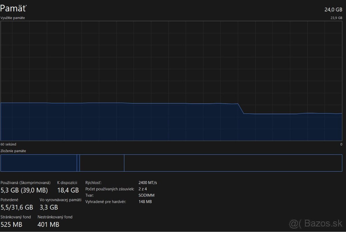Select the 2400 MT/s speed value

pyautogui.click(x=148, y=182)
